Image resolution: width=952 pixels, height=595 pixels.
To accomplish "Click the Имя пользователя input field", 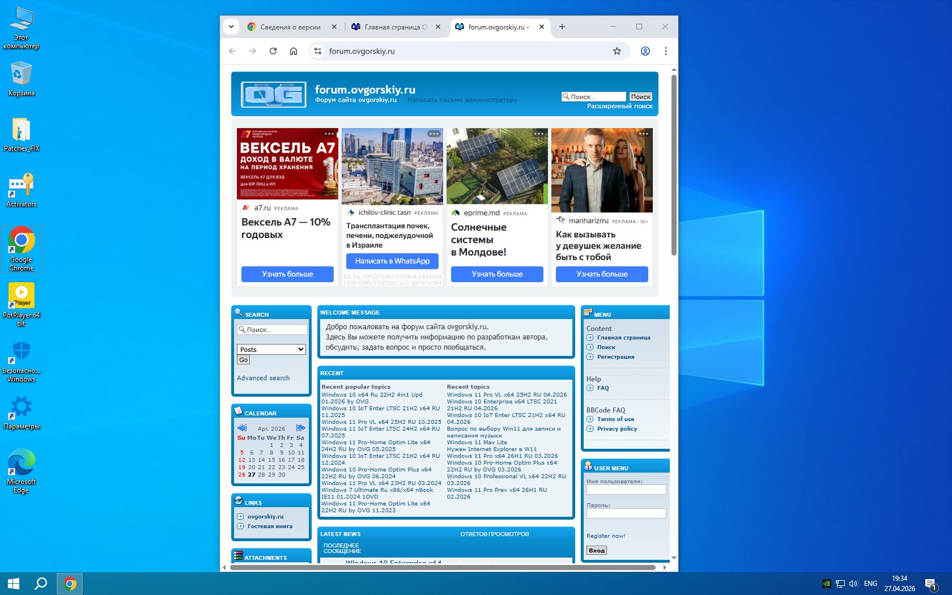I will tap(626, 490).
